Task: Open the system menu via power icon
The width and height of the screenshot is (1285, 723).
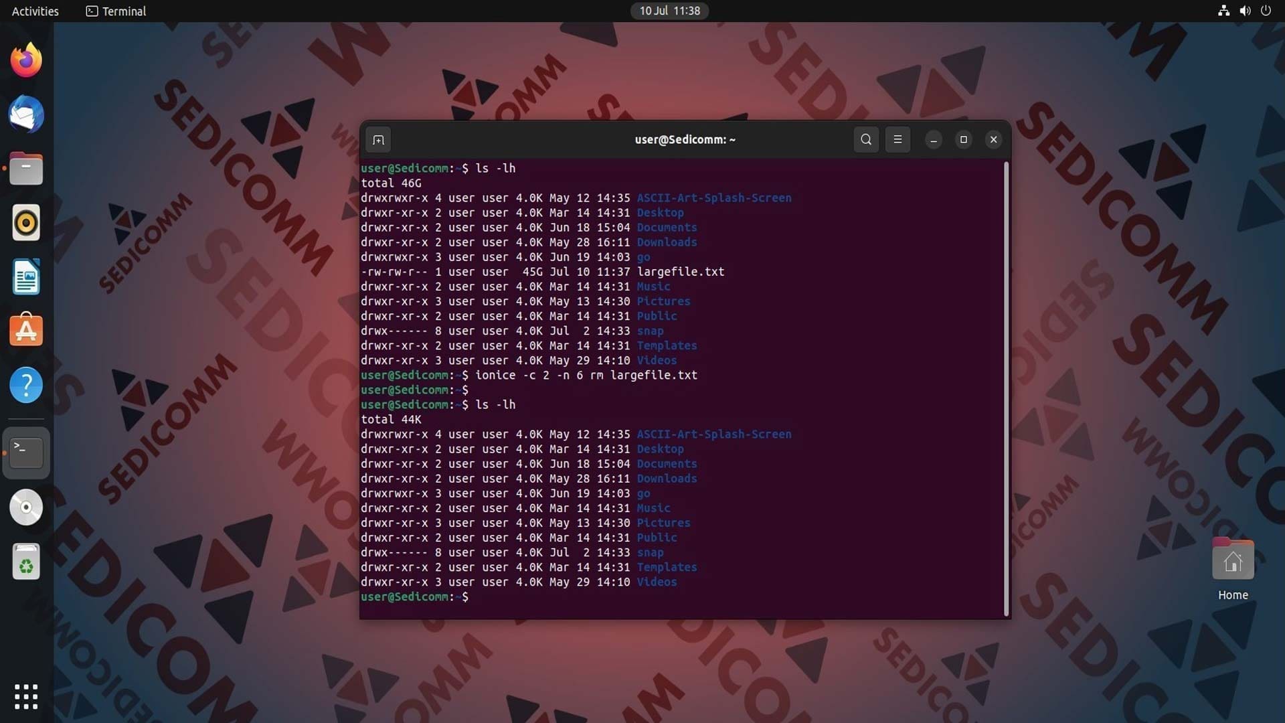Action: pos(1266,11)
